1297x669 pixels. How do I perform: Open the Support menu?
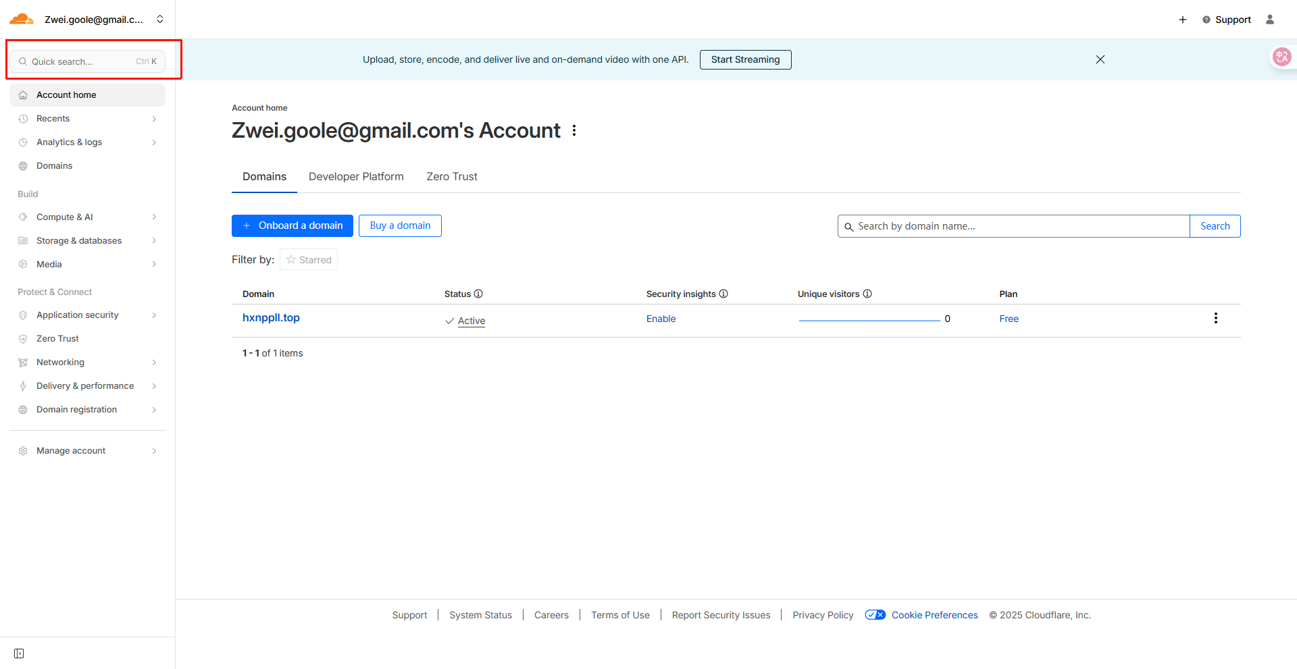click(x=1227, y=20)
